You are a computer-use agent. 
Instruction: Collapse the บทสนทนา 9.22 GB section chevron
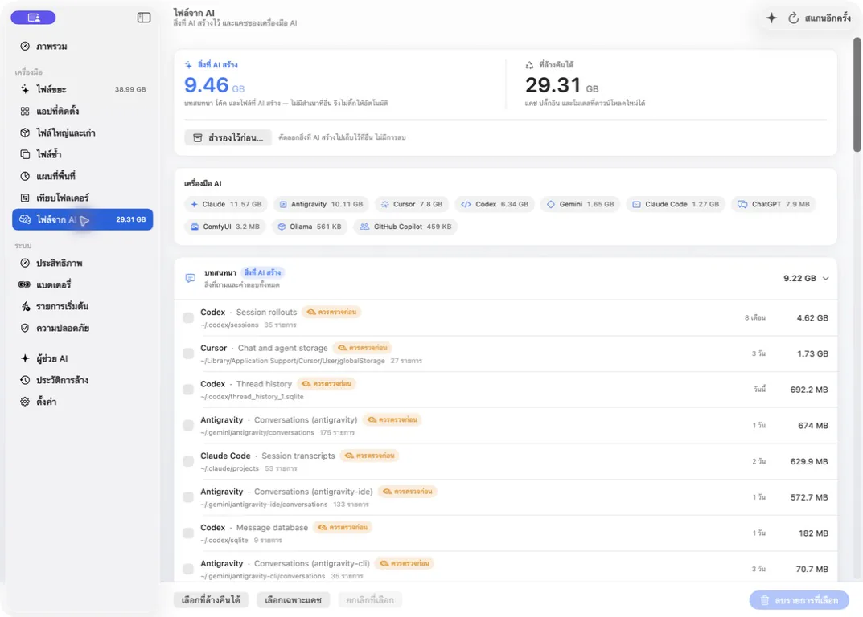point(825,278)
